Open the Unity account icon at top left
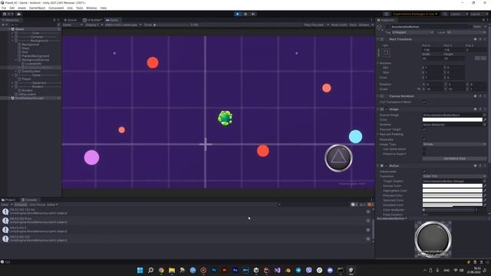Image resolution: width=491 pixels, height=276 pixels. (5, 14)
